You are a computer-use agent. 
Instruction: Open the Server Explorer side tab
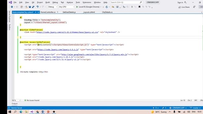pyautogui.click(x=10, y=16)
